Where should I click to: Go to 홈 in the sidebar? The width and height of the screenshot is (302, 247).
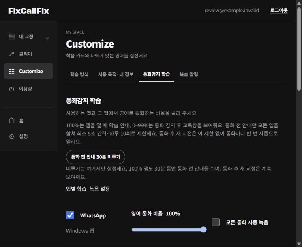(28, 120)
